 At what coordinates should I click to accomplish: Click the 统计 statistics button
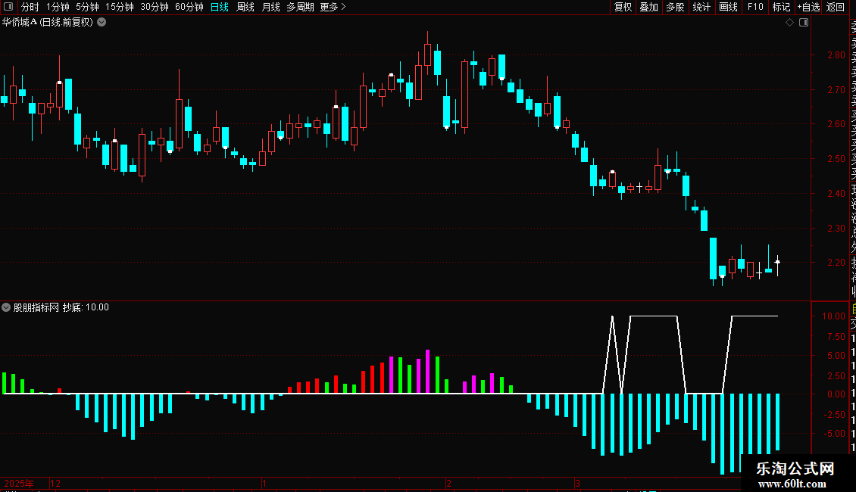tap(701, 7)
